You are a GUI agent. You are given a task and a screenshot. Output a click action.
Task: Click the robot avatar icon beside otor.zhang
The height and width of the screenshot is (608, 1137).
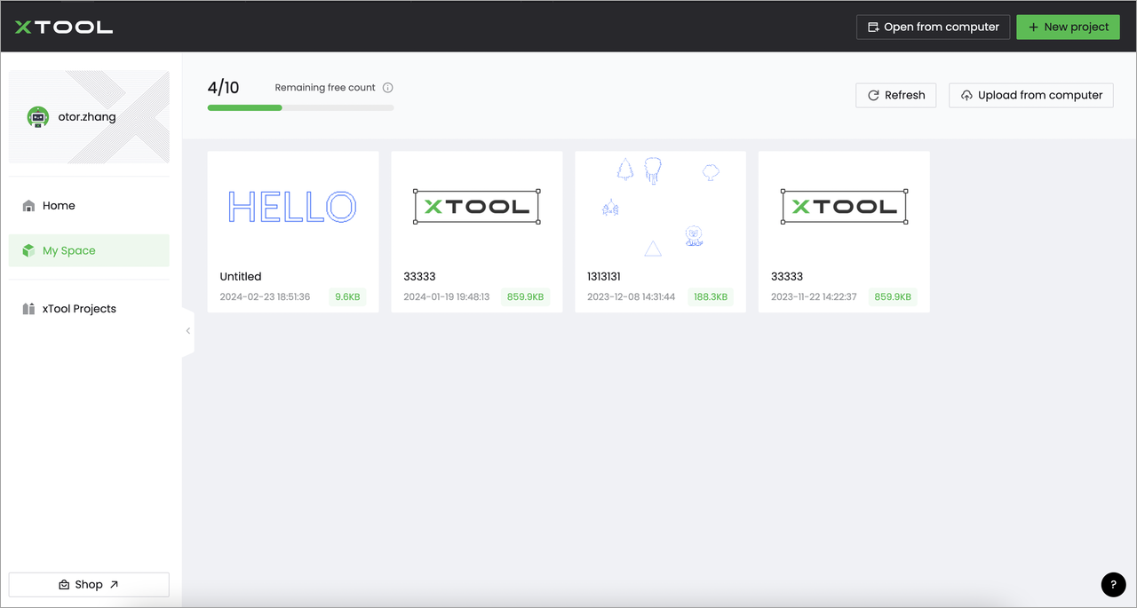(x=37, y=116)
